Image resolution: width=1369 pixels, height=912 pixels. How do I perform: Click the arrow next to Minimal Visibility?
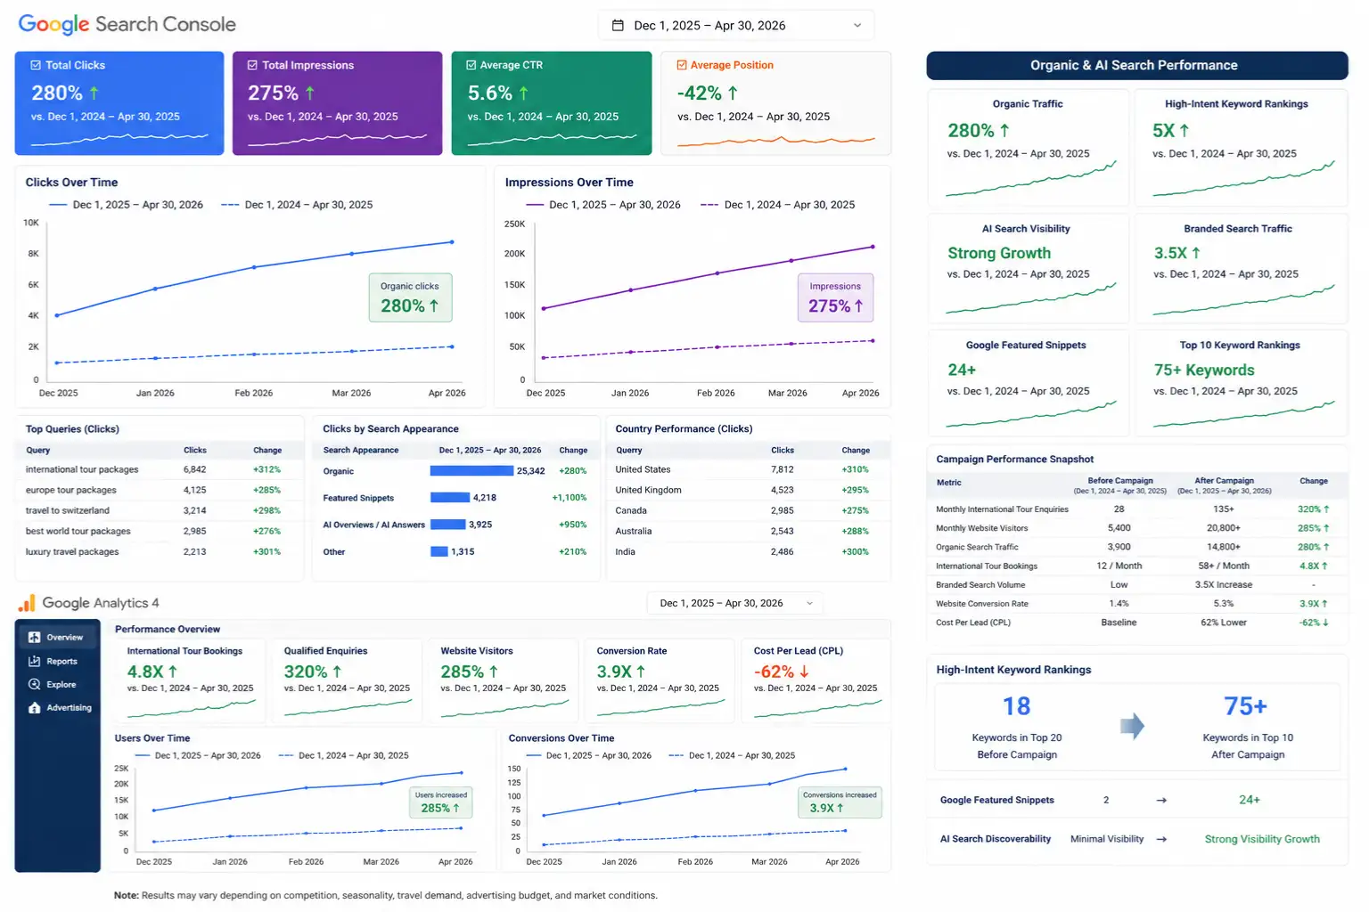[x=1161, y=839]
